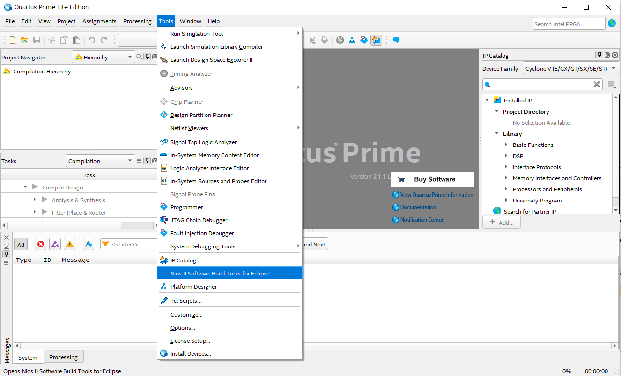Pin the Project Navigator panel
Screen dimensions: 621x376
click(147, 57)
